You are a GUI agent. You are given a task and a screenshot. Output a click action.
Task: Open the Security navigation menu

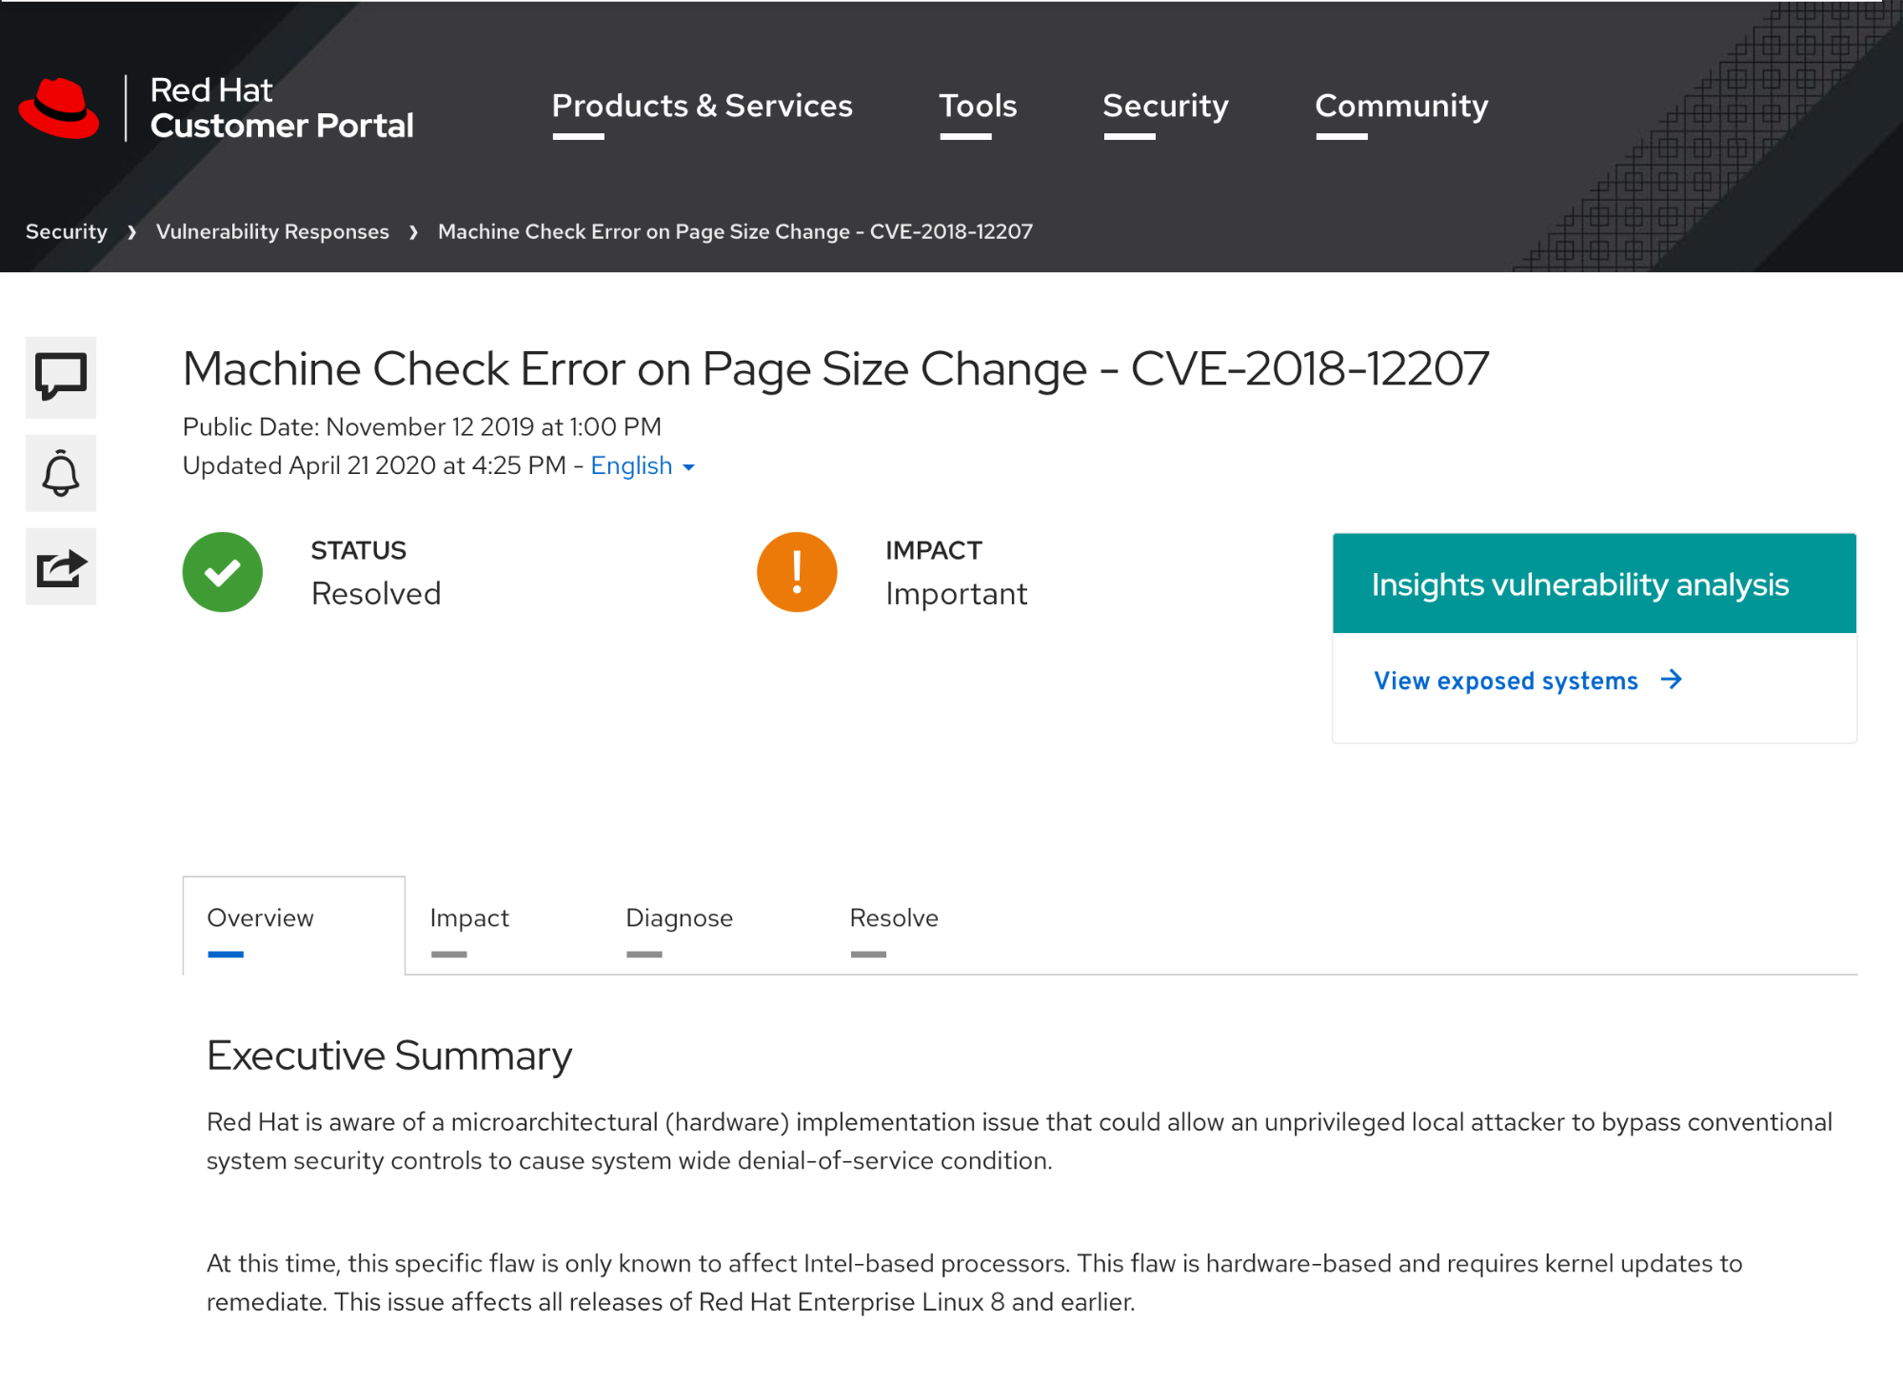point(1165,106)
